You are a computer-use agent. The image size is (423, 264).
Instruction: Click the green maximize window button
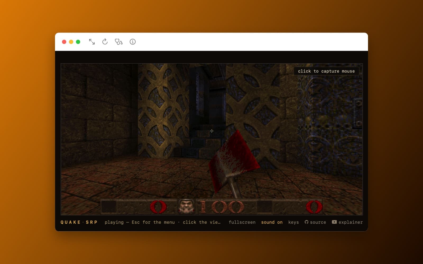click(78, 42)
